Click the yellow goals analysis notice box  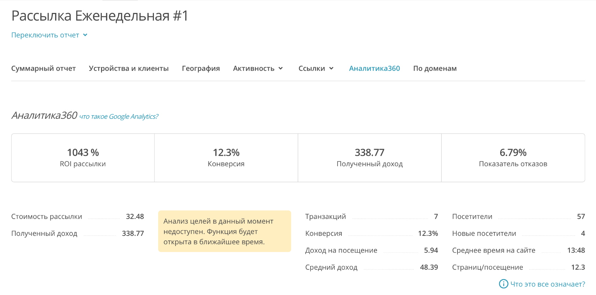pyautogui.click(x=224, y=231)
